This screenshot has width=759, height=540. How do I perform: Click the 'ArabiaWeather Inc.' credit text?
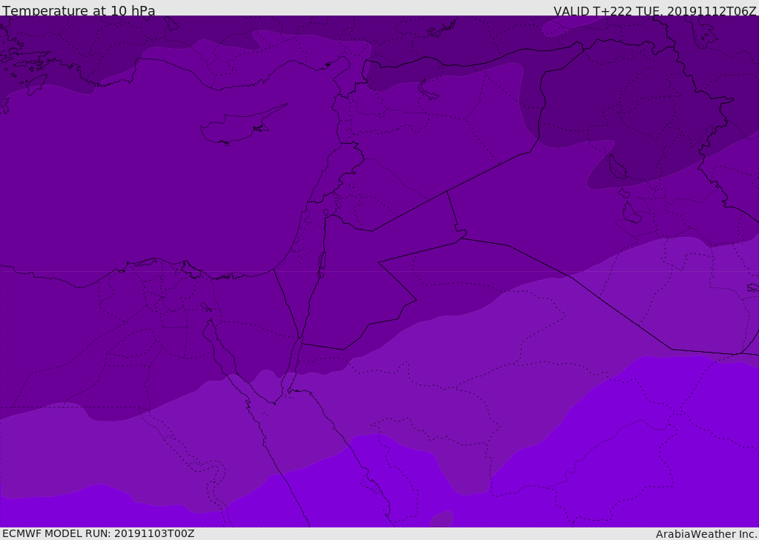[x=706, y=534]
